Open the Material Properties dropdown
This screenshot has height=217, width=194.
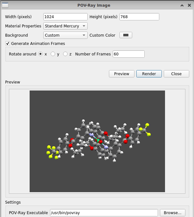tap(65, 26)
